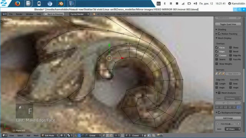Uncheck the Faces overlay
This screenshot has width=246, height=138.
pos(217,47)
